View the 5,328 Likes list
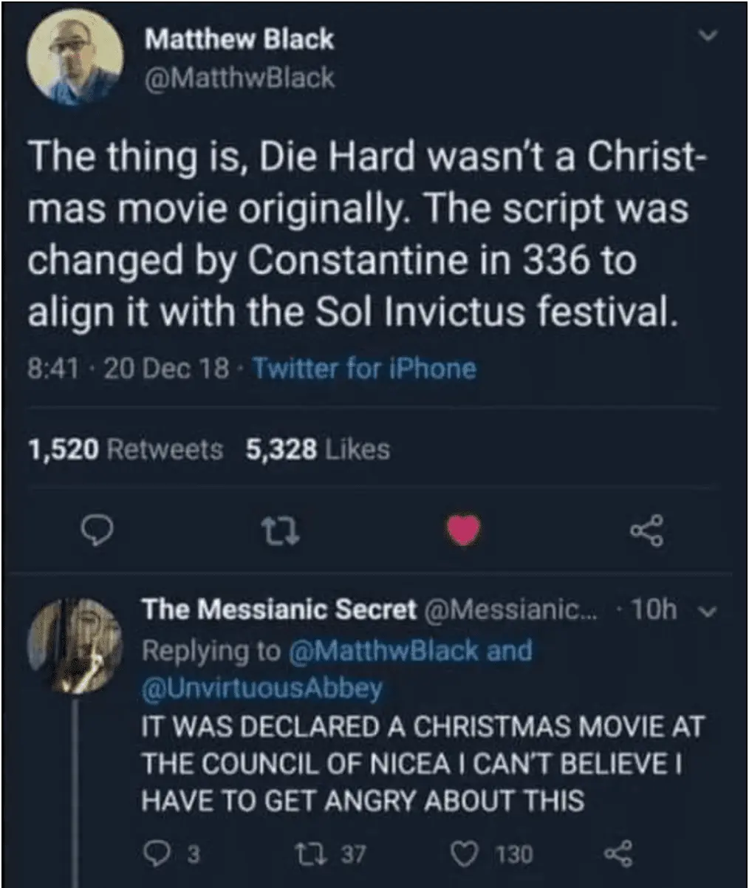This screenshot has width=749, height=888. click(318, 449)
